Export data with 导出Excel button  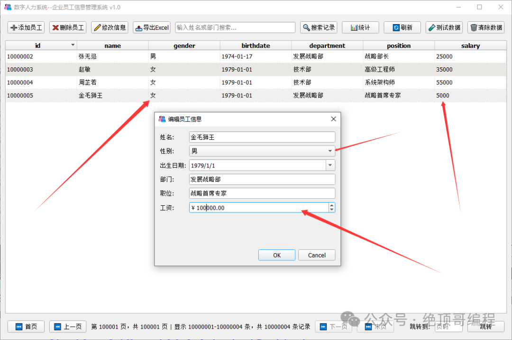(x=152, y=28)
